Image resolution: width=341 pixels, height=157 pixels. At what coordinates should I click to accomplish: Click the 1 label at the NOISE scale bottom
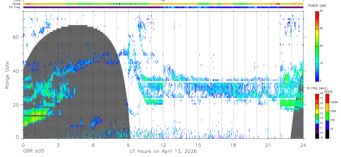coord(331,138)
